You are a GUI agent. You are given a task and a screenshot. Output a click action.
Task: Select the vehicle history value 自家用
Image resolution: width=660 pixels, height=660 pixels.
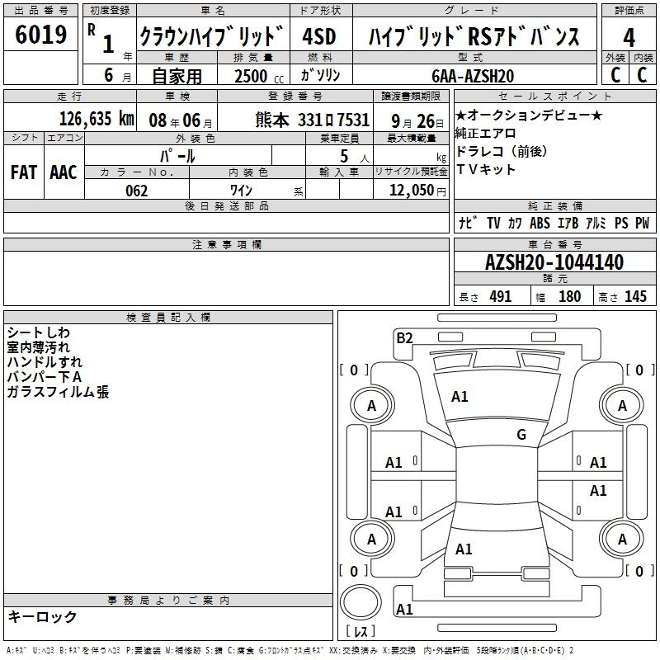click(177, 76)
